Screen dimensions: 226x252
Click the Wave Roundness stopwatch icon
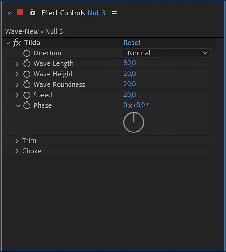click(x=27, y=85)
